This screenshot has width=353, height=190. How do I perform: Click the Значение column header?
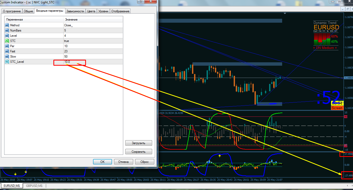pyautogui.click(x=93, y=20)
